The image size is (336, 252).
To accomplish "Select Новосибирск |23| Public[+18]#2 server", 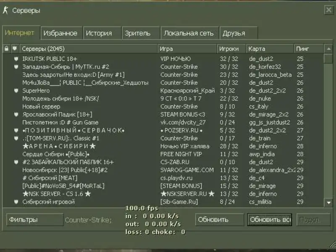I will (x=163, y=170).
